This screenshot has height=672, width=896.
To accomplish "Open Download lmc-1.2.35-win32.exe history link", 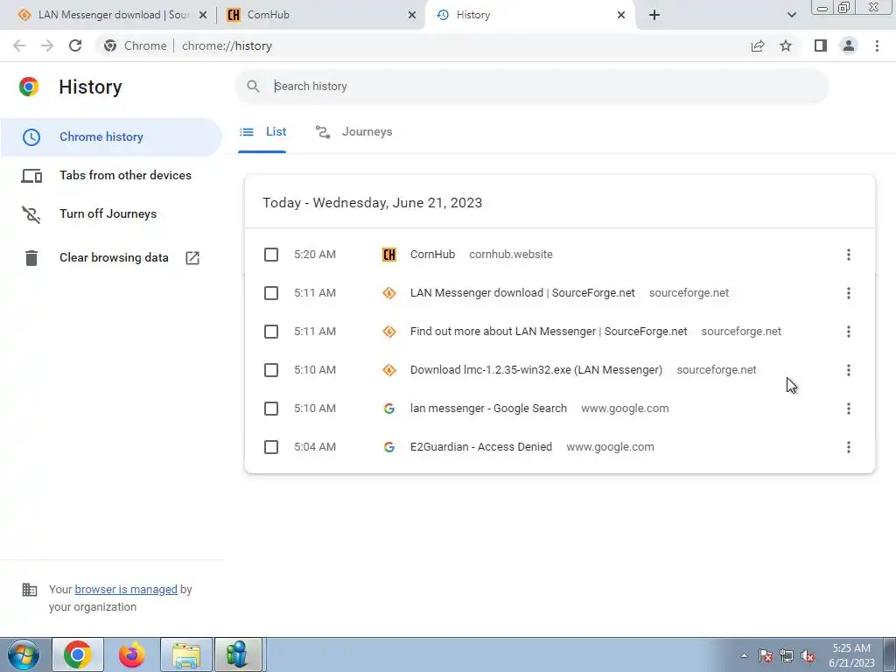I will pyautogui.click(x=536, y=370).
